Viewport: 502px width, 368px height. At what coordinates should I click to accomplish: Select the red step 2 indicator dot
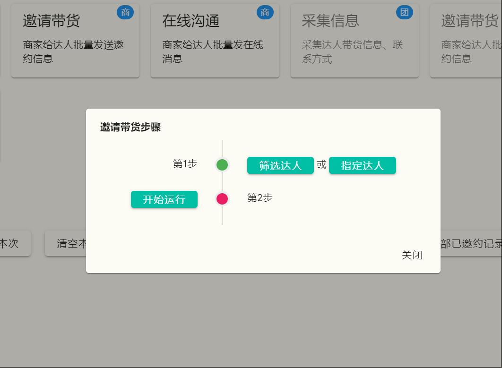[x=222, y=199]
